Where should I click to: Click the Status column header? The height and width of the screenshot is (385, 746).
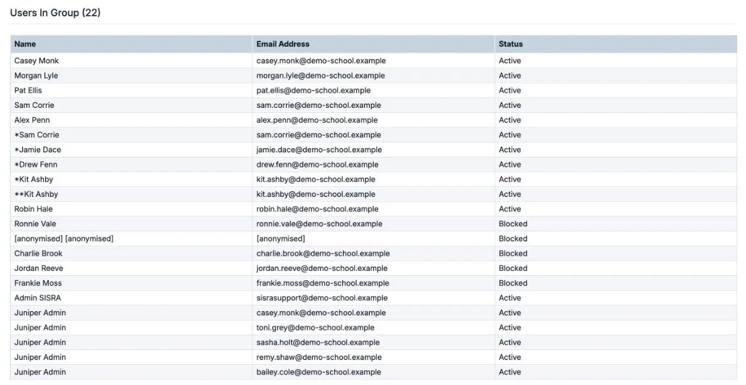point(616,44)
